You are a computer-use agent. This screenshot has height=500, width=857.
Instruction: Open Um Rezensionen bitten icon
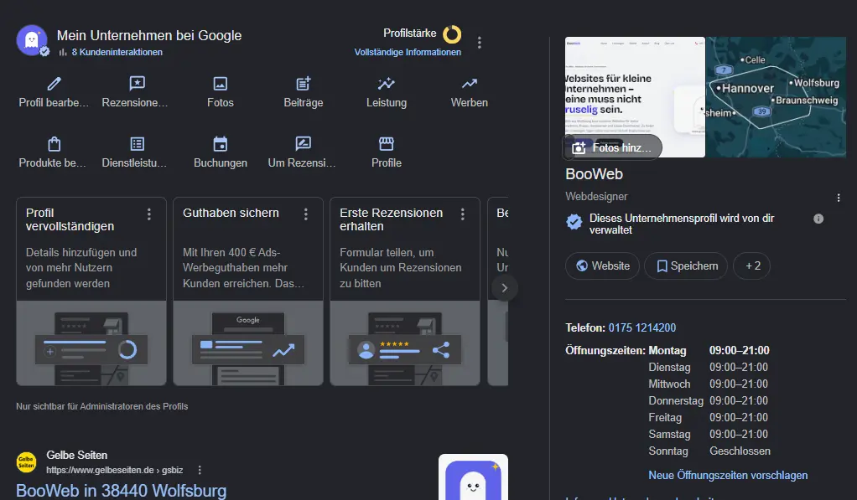tap(304, 144)
